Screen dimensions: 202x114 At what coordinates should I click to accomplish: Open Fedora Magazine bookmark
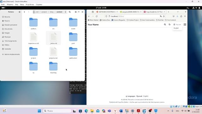(x=118, y=20)
